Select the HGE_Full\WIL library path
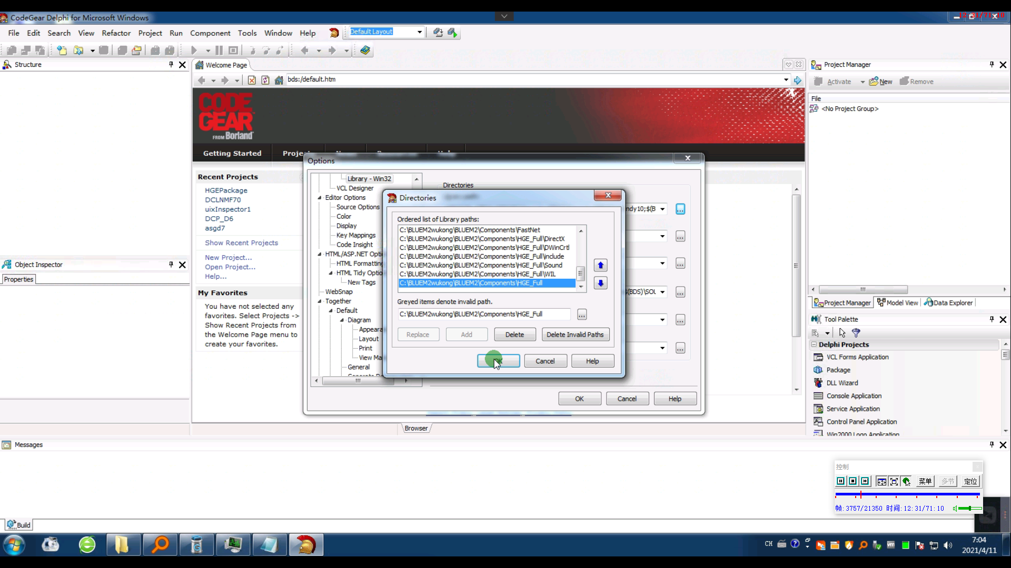This screenshot has width=1011, height=568. (487, 274)
